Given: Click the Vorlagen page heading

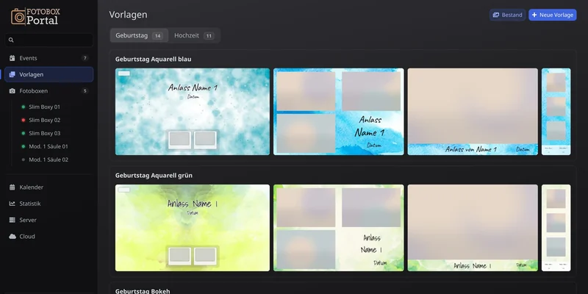Looking at the screenshot, I should pos(128,15).
